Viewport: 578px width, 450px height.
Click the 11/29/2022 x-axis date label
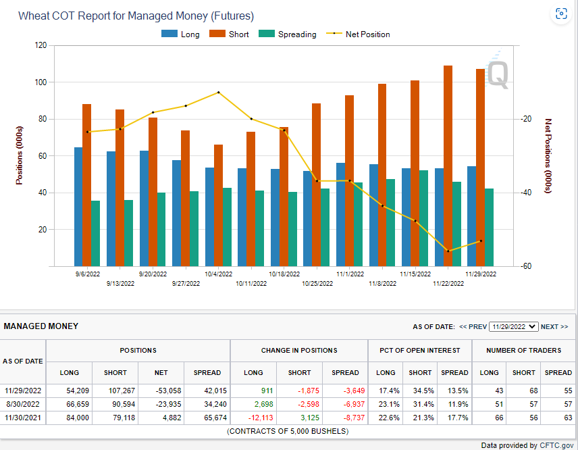tap(481, 274)
